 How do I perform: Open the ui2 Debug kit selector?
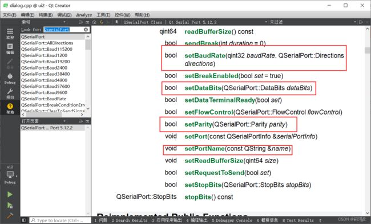(x=10, y=175)
